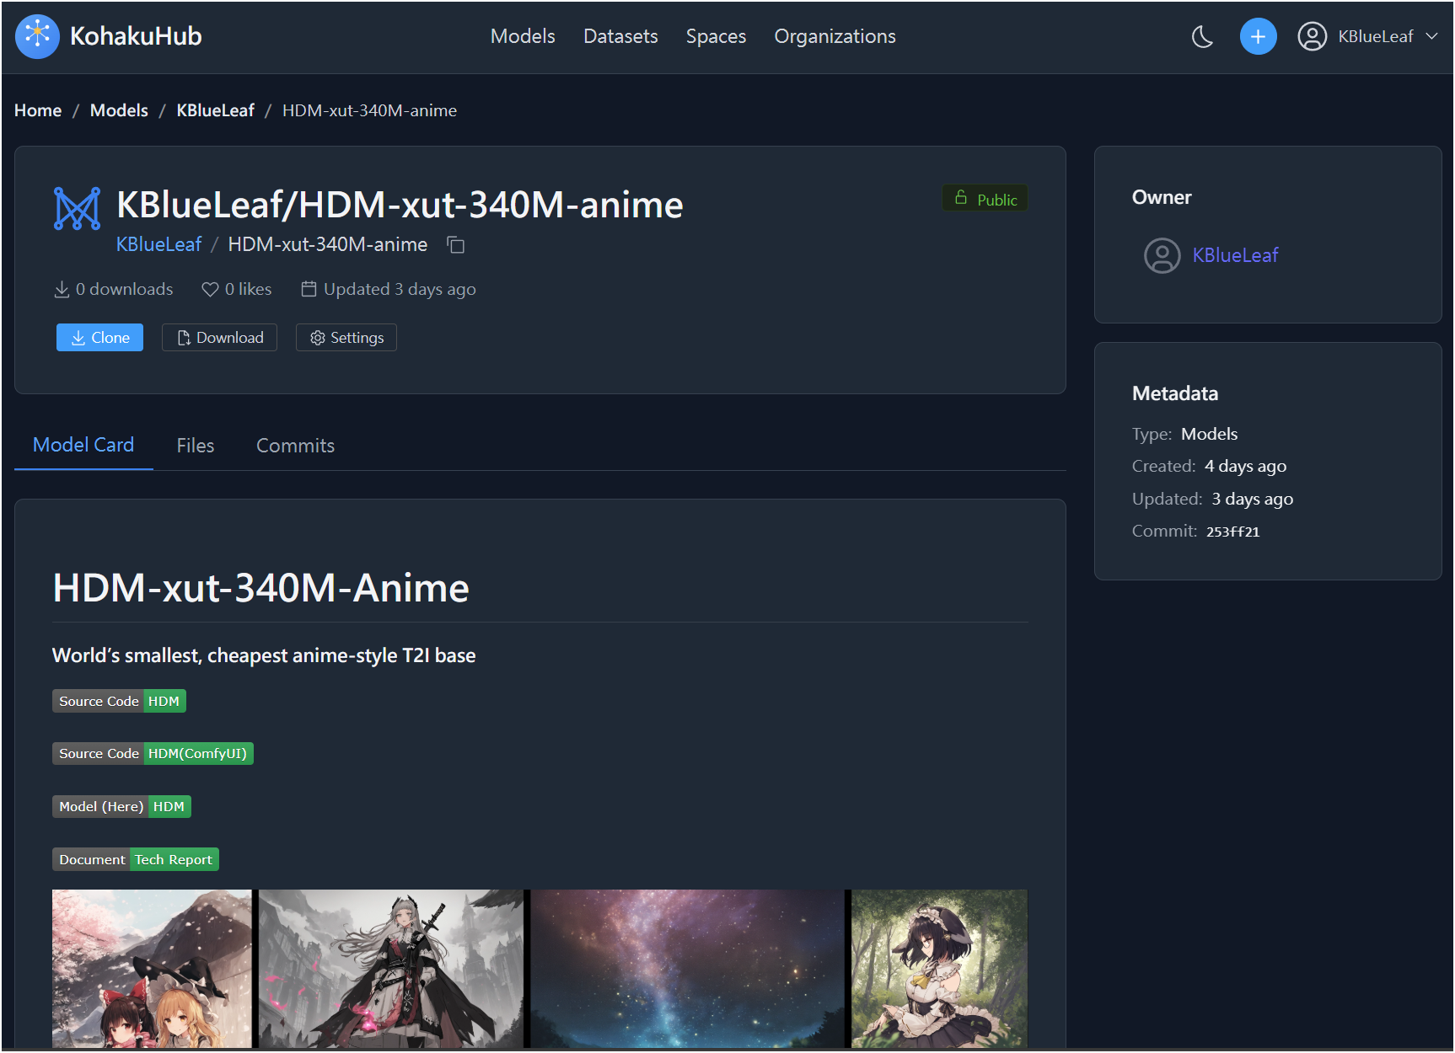Click the KohakuHub logo icon

(37, 36)
